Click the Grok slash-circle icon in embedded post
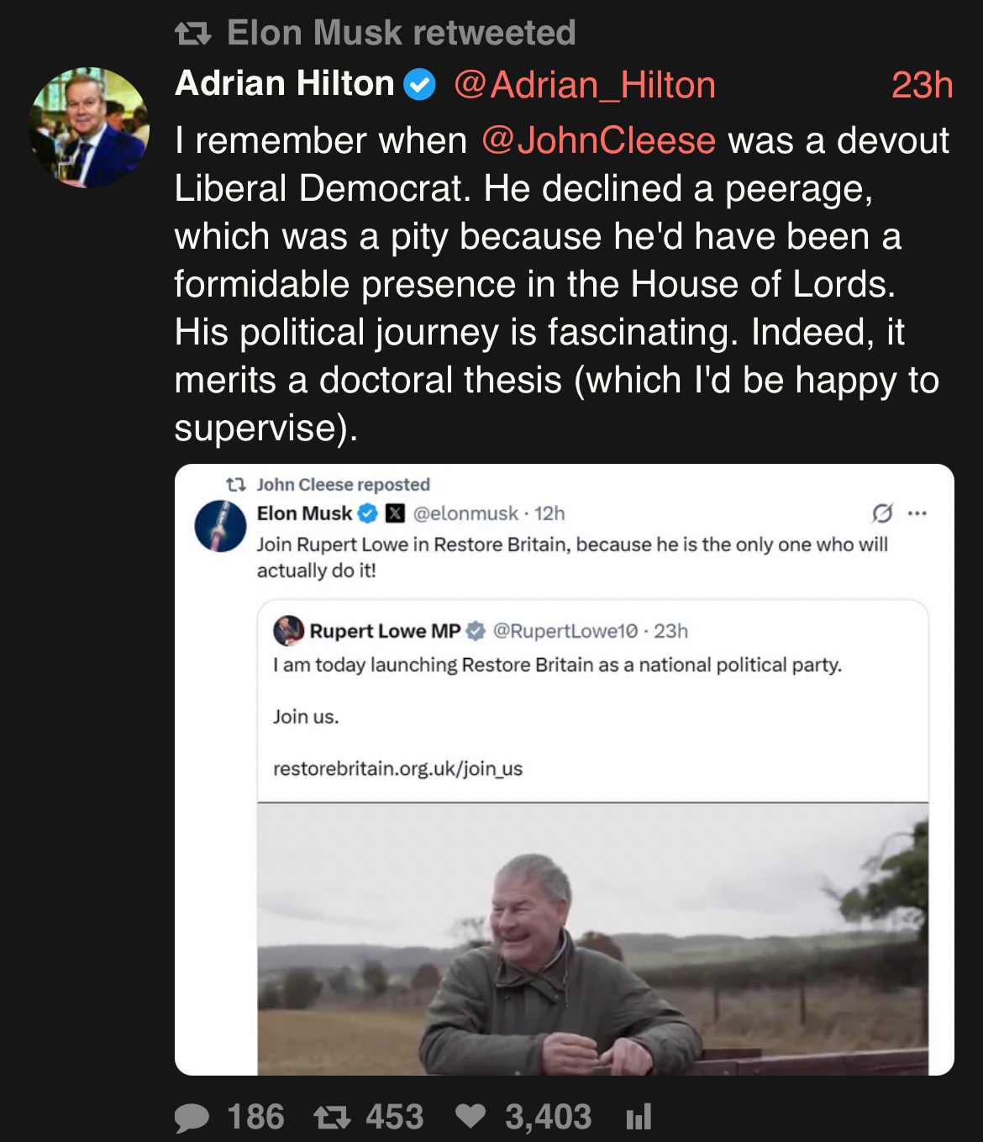The width and height of the screenshot is (983, 1142). tap(882, 513)
